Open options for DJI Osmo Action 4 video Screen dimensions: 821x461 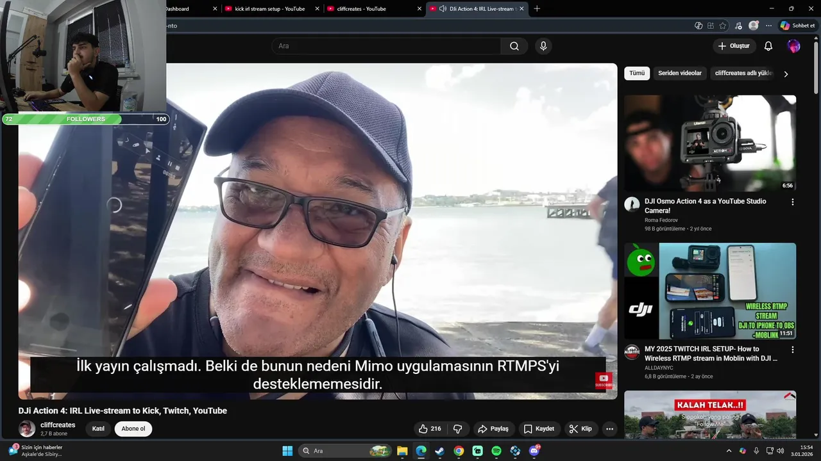[x=792, y=202]
